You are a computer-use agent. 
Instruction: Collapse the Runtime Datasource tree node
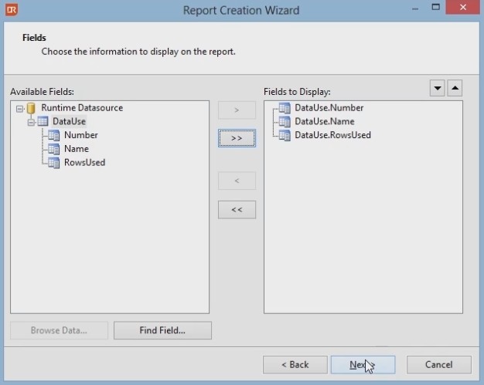pyautogui.click(x=19, y=108)
